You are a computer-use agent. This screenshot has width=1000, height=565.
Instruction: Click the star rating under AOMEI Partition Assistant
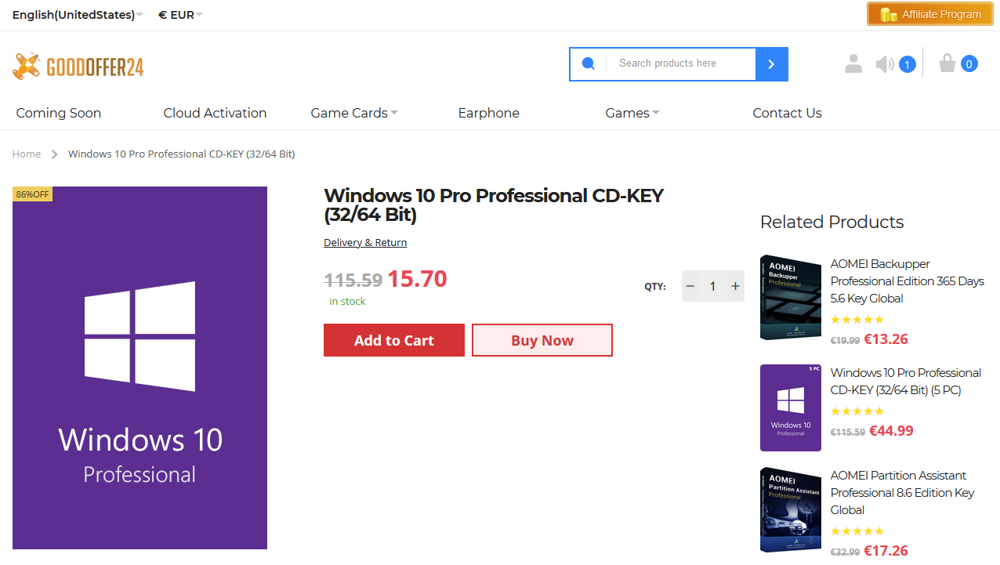857,531
